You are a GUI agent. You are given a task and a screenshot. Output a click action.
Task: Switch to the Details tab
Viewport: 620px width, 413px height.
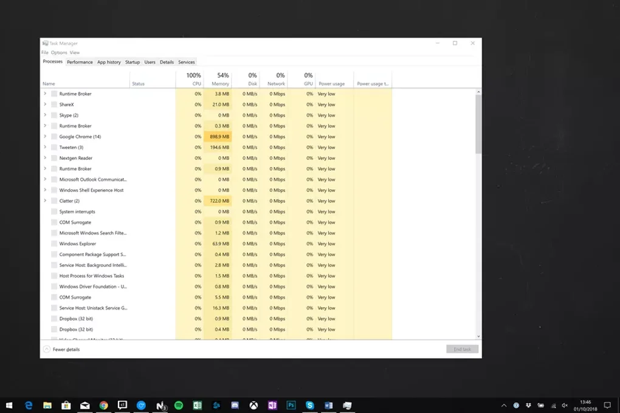(x=167, y=62)
